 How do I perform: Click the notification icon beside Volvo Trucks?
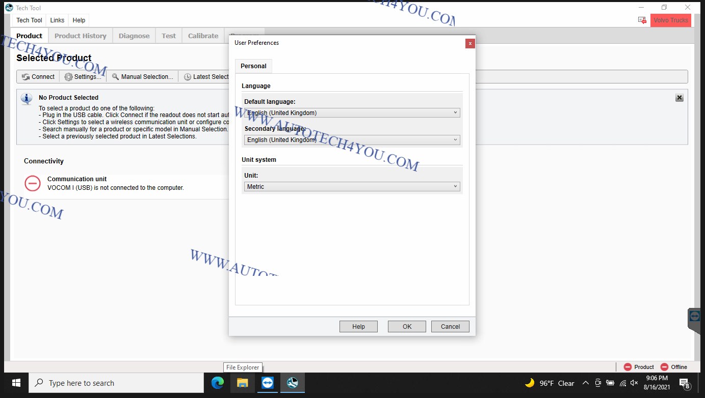click(642, 20)
